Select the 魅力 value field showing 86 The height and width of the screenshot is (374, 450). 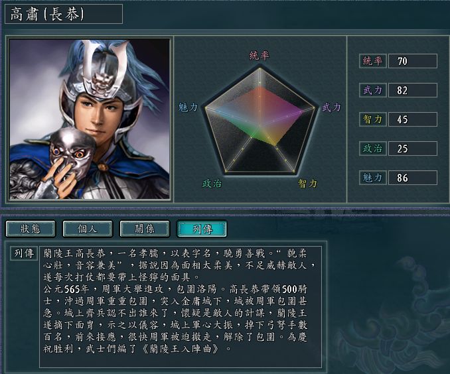click(413, 178)
